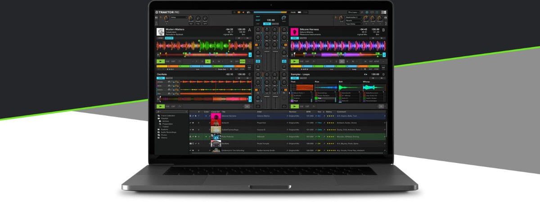This screenshot has height=202, width=540.
Task: Play Deck C Oscillate track
Action: (x=161, y=106)
